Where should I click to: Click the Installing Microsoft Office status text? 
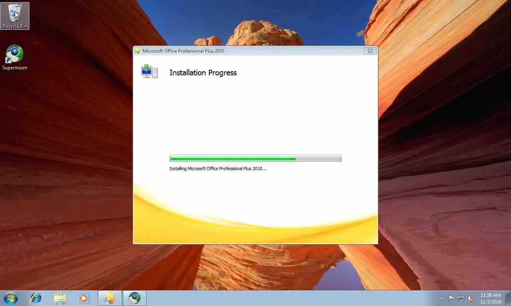[x=218, y=169]
